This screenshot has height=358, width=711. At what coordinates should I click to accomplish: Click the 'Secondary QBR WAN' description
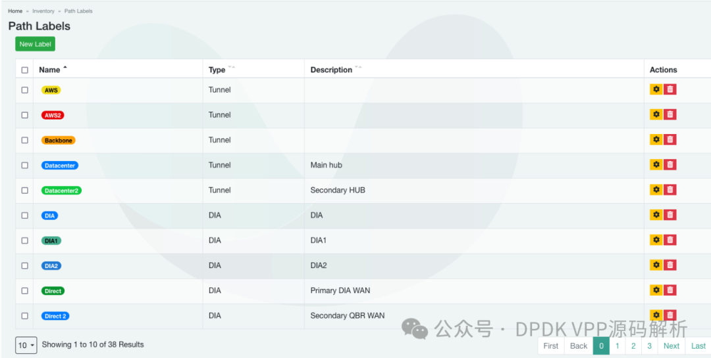[x=348, y=315]
